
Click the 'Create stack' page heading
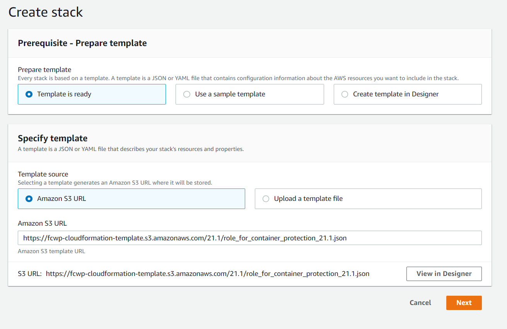pyautogui.click(x=46, y=12)
